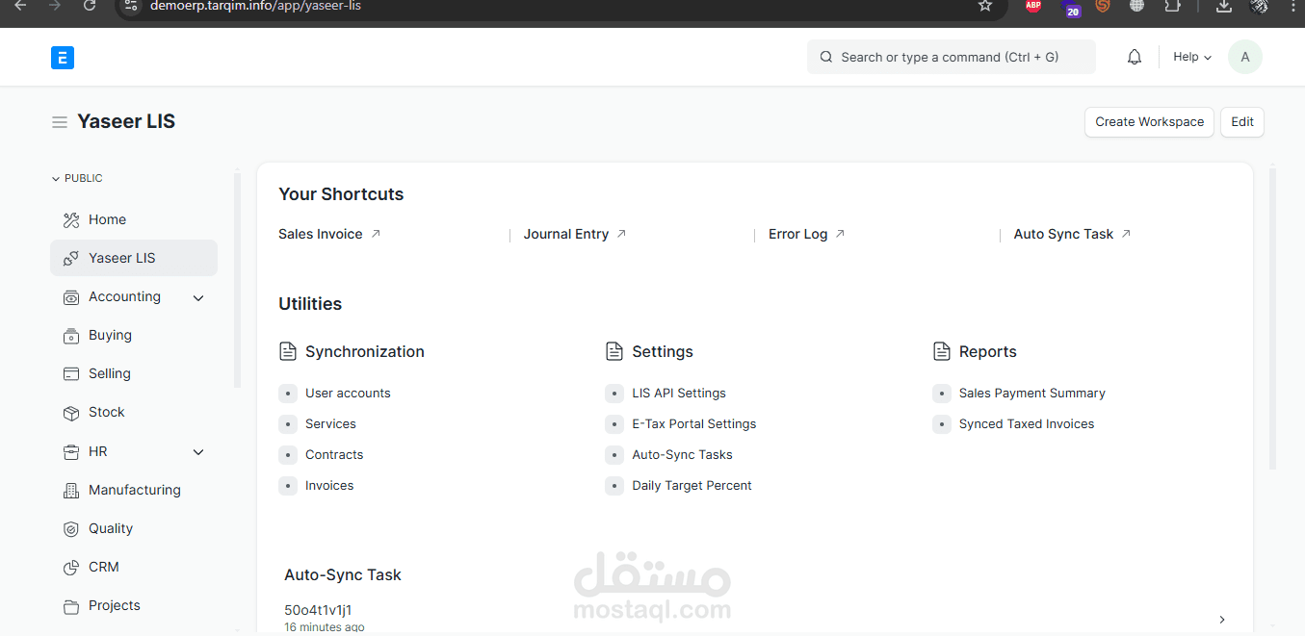Click the arrow icon beside Sales Invoice
The image size is (1305, 636).
coord(376,234)
